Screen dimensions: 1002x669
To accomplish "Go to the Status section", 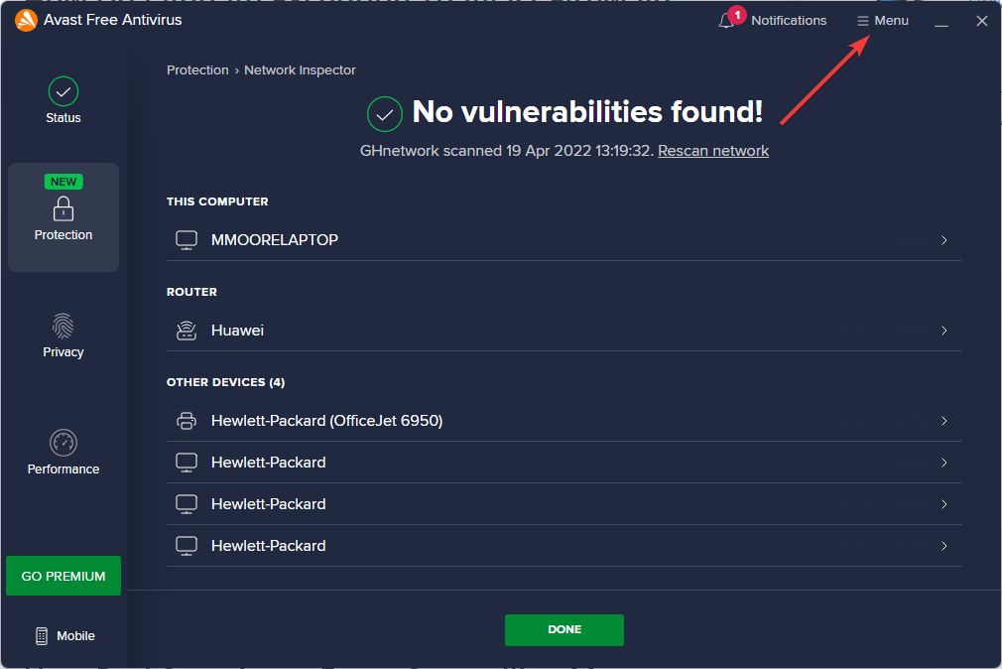I will [x=63, y=100].
